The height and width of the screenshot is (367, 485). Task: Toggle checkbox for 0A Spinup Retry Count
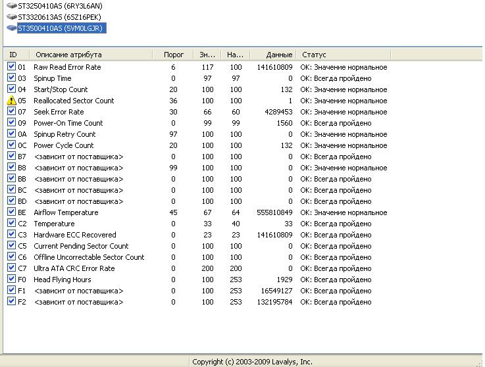[11, 134]
